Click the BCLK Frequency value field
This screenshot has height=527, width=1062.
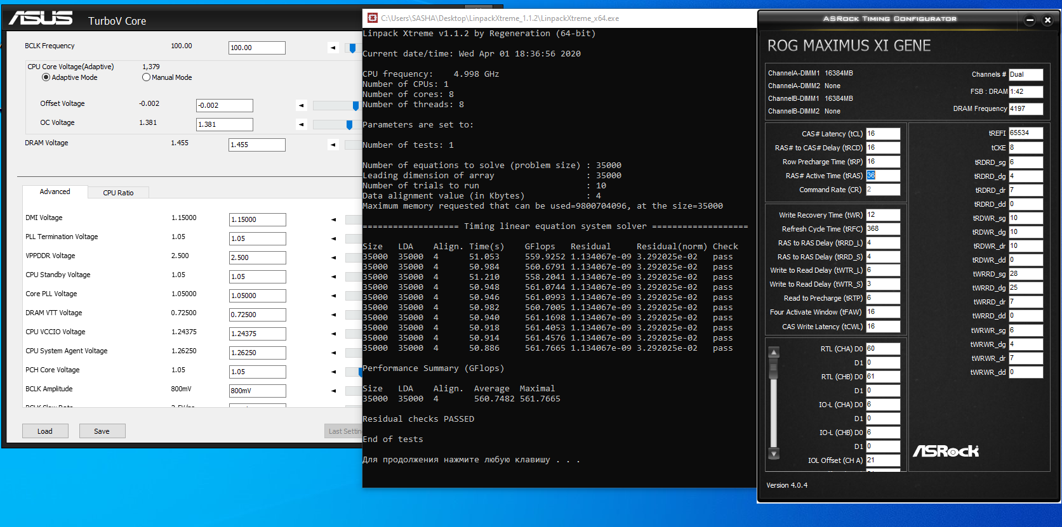point(256,48)
